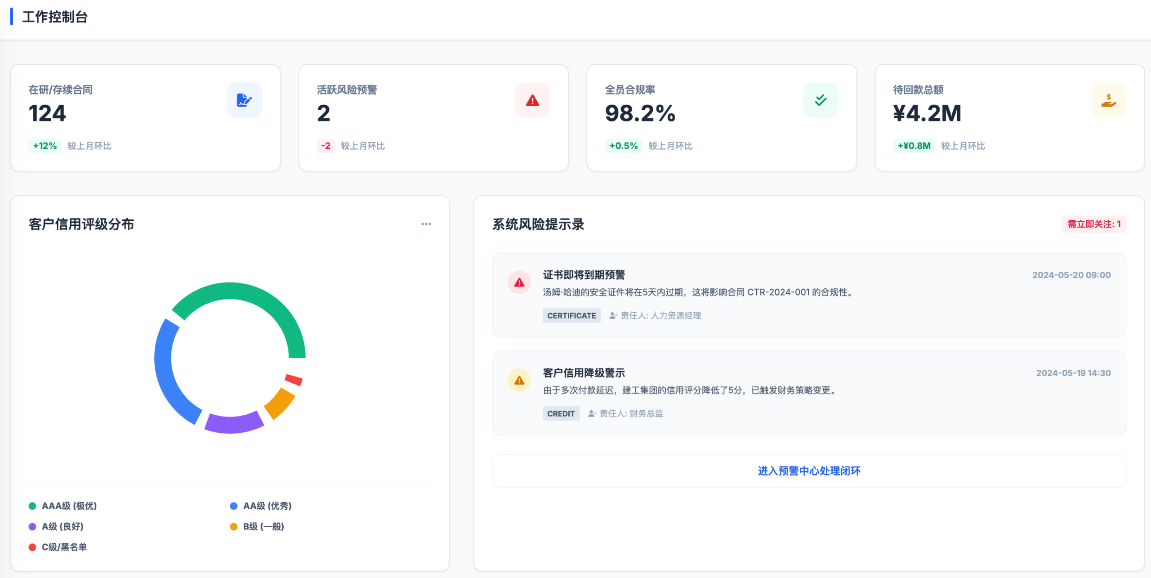This screenshot has width=1151, height=578.
Task: Click the +¥0.8M change badge
Action: point(914,146)
